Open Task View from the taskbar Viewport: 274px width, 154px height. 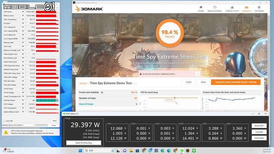118,151
